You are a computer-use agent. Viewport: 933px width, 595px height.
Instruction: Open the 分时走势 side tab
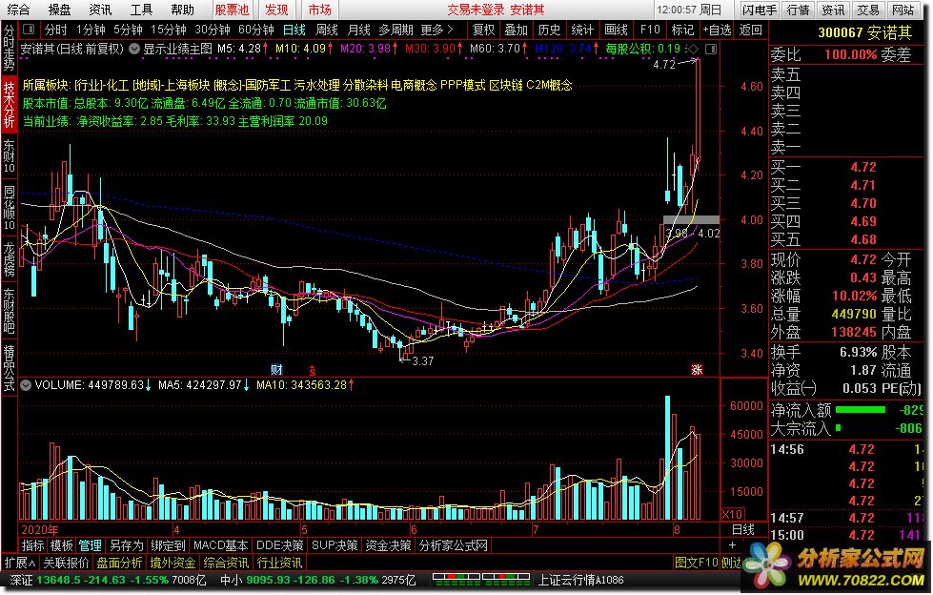[9, 48]
